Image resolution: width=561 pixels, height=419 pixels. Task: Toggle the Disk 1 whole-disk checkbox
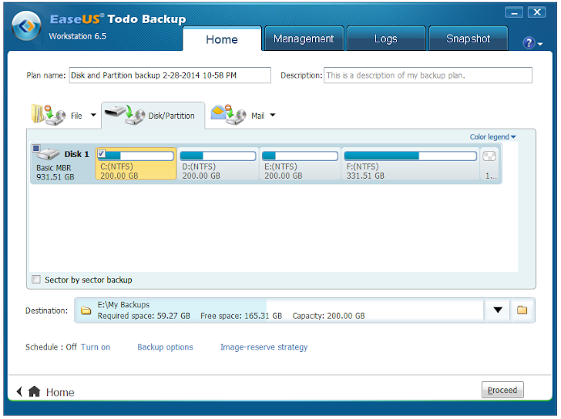tap(36, 148)
